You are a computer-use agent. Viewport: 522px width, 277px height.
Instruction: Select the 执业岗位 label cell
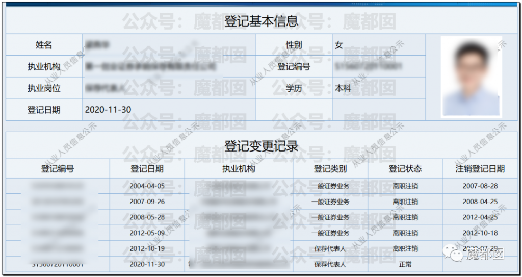pyautogui.click(x=44, y=88)
